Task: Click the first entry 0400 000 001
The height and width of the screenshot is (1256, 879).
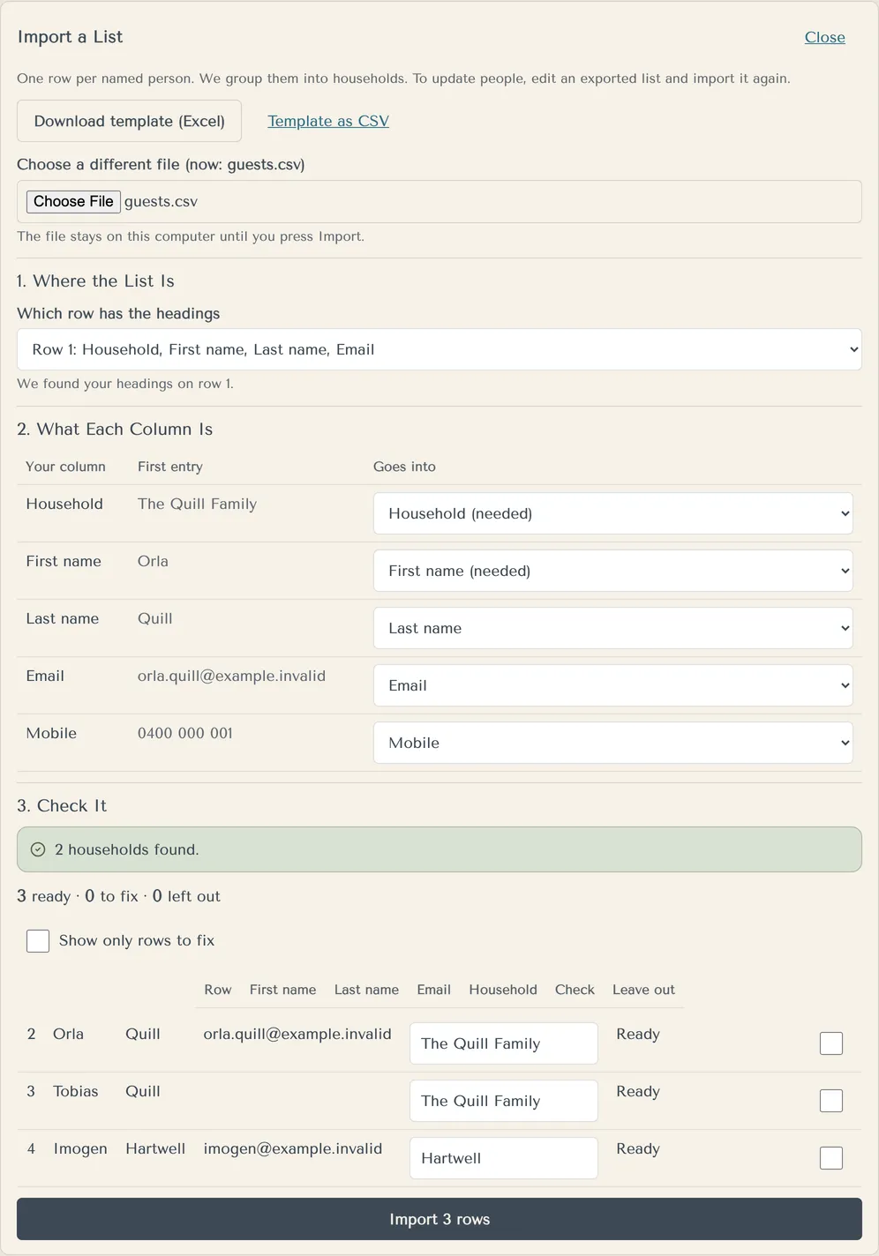Action: (185, 733)
